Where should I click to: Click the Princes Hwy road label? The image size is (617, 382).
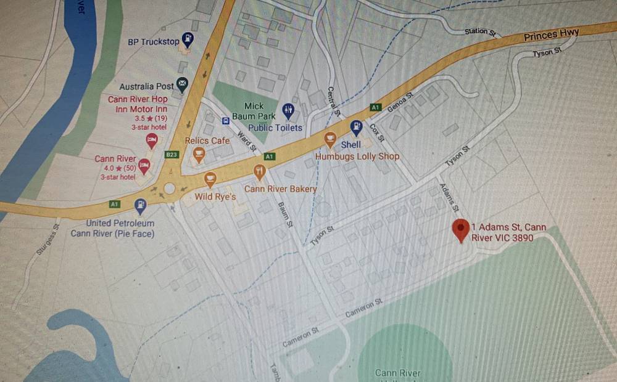pyautogui.click(x=551, y=35)
